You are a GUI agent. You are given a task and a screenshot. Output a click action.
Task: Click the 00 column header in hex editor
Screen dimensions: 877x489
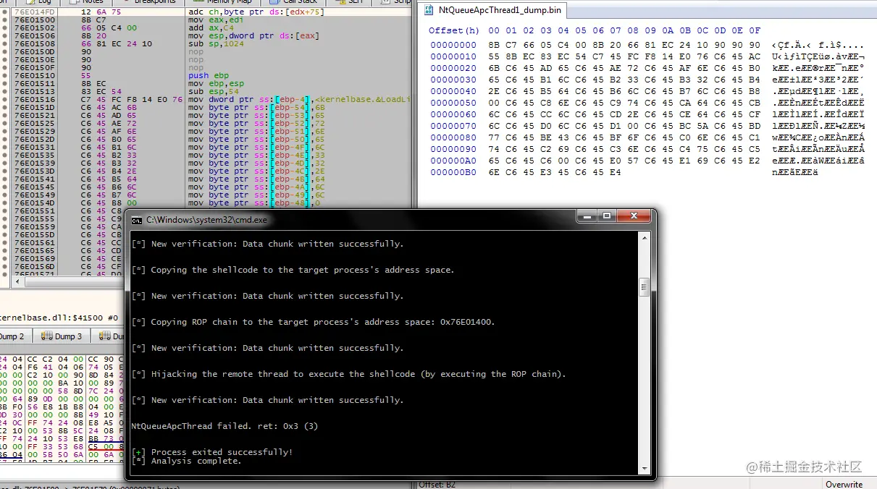coord(494,30)
